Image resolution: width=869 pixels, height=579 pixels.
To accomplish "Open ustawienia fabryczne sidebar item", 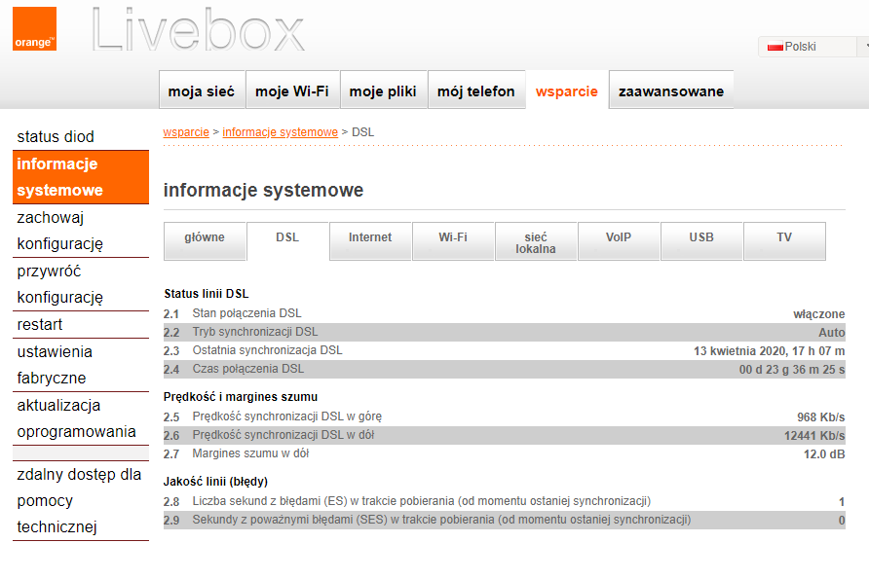I will [55, 365].
